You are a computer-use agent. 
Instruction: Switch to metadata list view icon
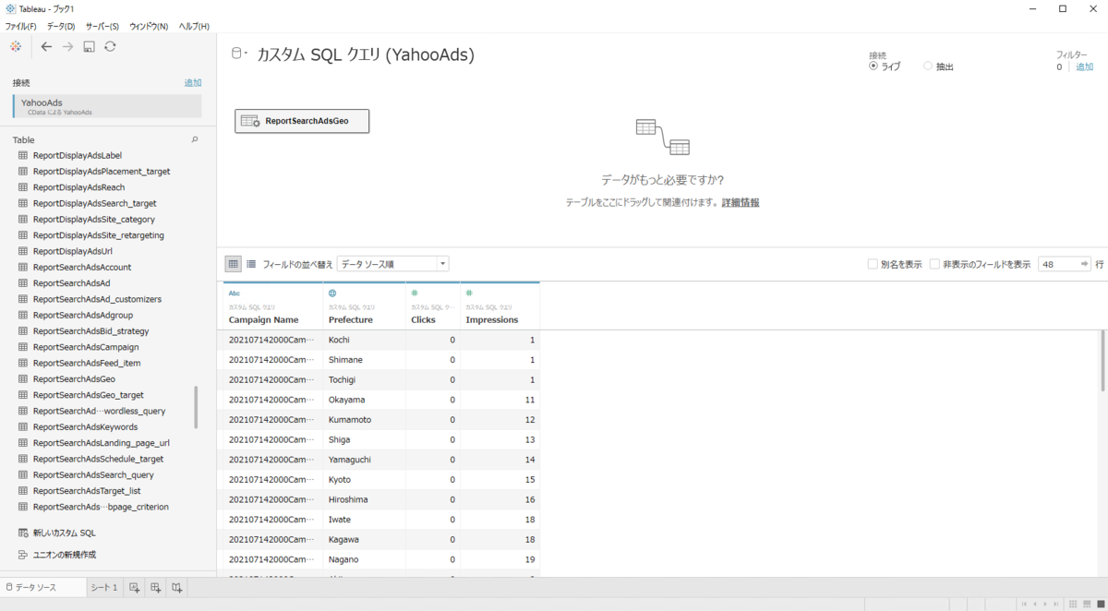251,264
